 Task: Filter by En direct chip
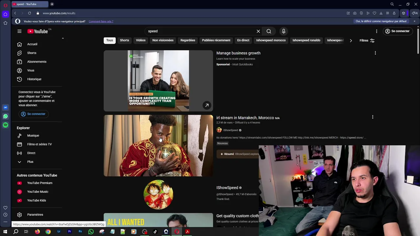click(x=243, y=40)
